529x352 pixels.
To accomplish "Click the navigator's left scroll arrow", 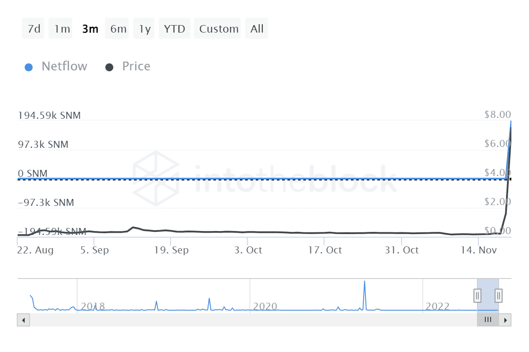I will click(23, 320).
